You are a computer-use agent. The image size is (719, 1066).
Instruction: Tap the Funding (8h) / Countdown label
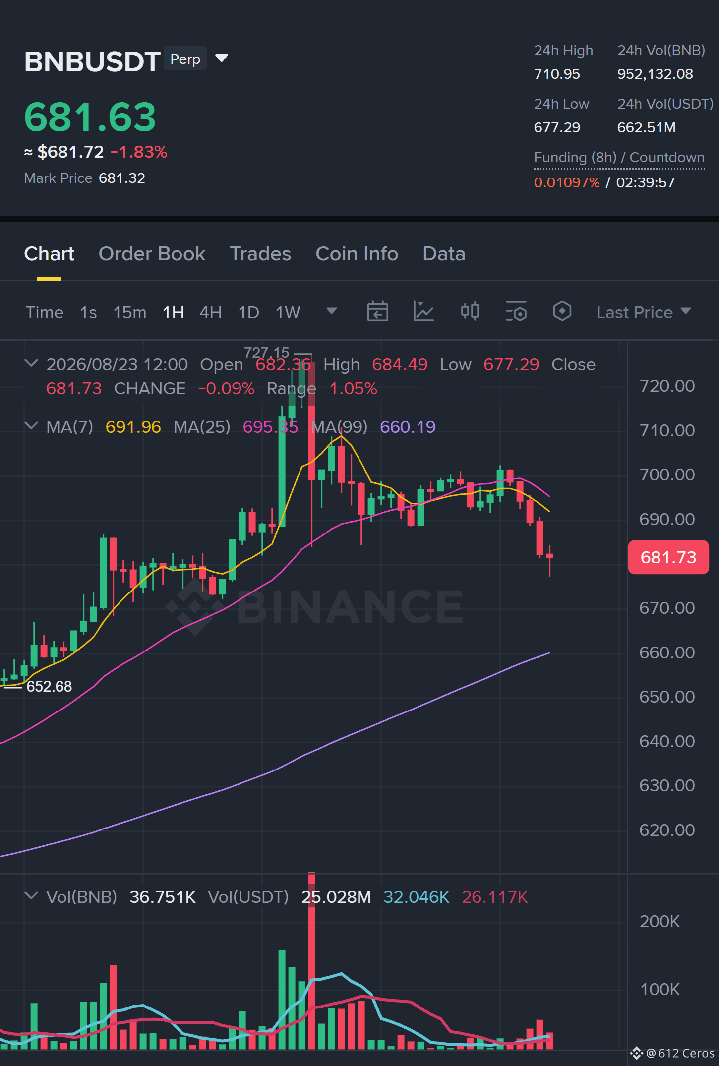pos(619,157)
